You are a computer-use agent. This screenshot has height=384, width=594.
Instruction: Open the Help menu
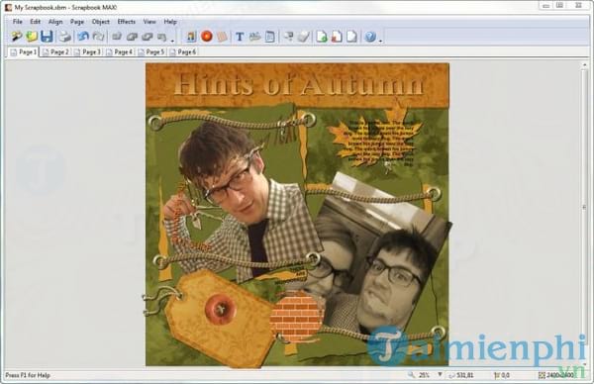pos(170,22)
